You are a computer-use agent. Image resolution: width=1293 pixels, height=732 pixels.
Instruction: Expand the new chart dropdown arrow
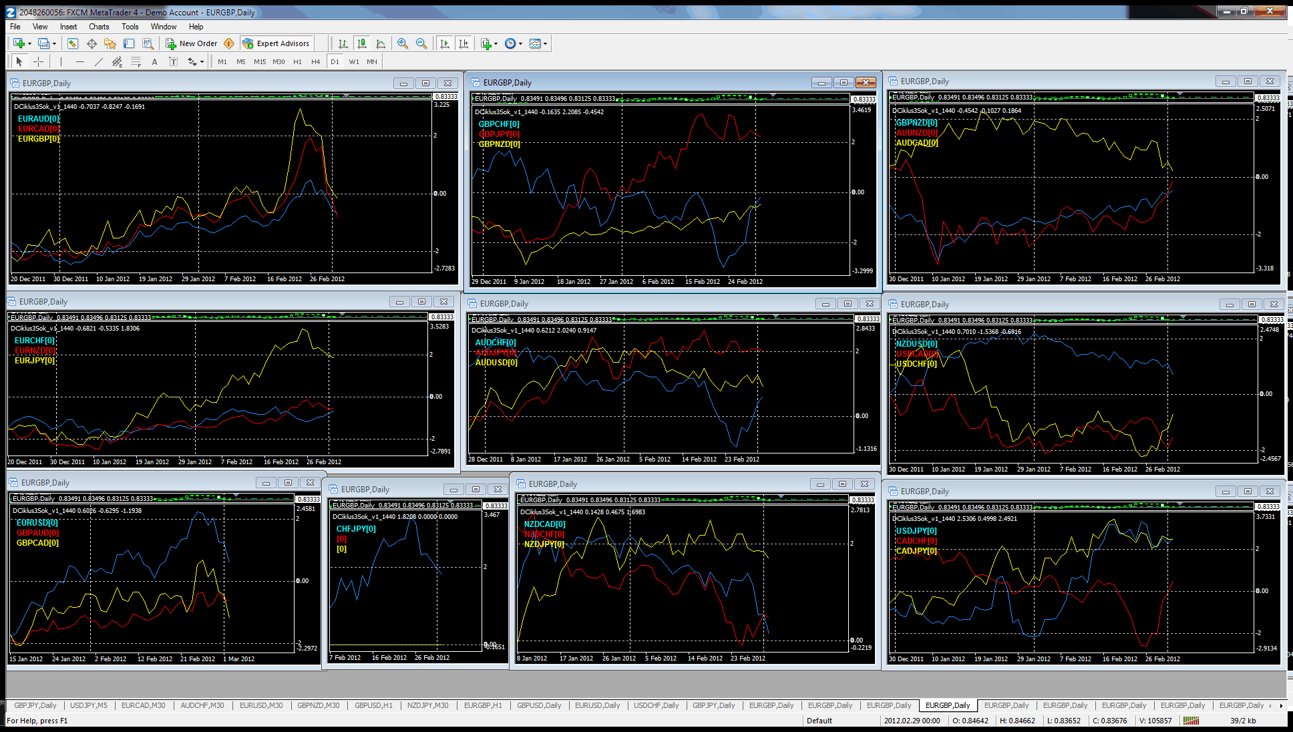[x=29, y=43]
